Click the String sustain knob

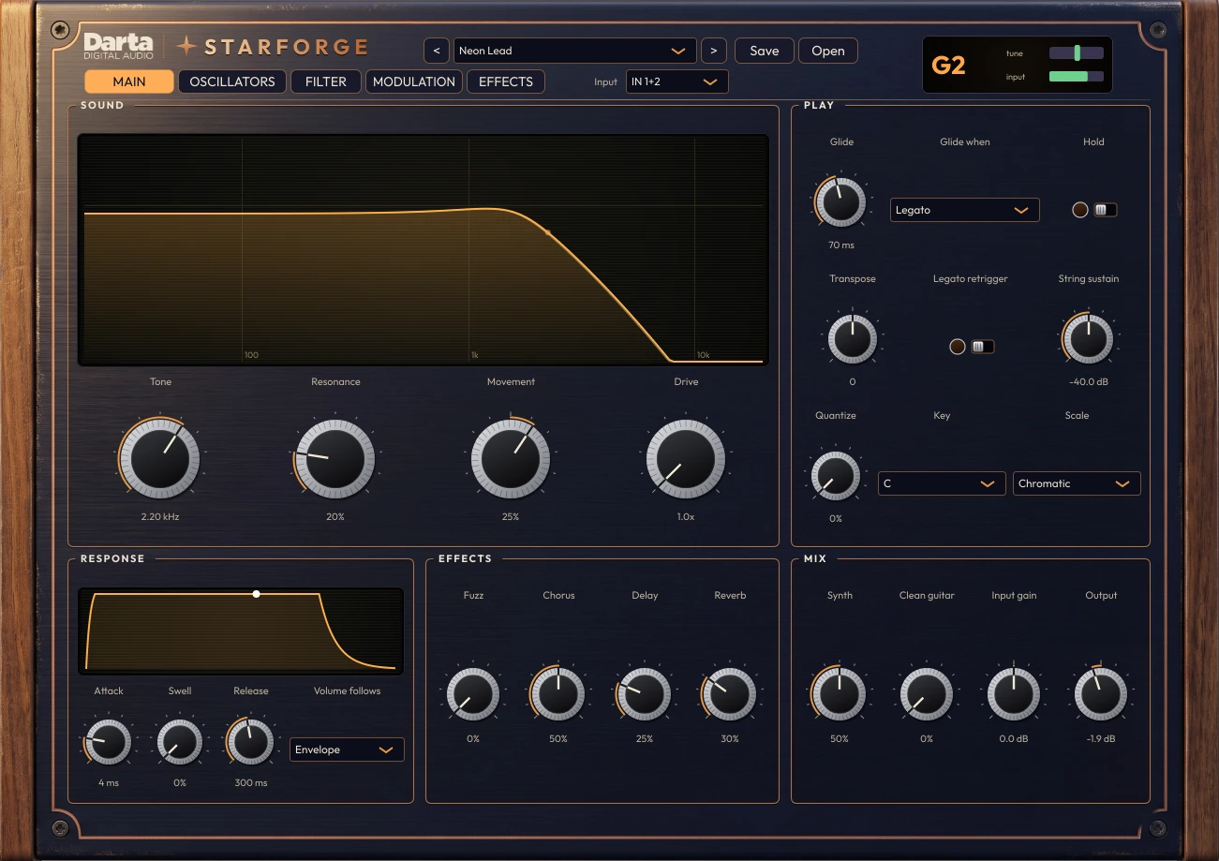[1089, 337]
